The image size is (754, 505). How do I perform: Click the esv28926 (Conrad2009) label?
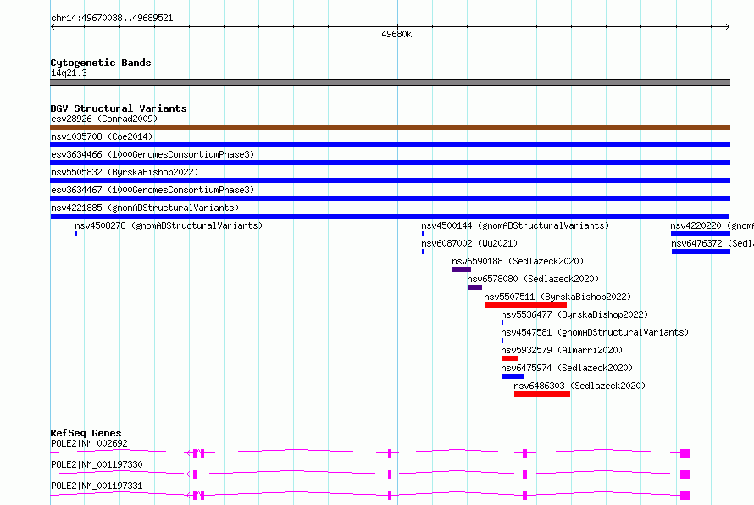pos(104,119)
